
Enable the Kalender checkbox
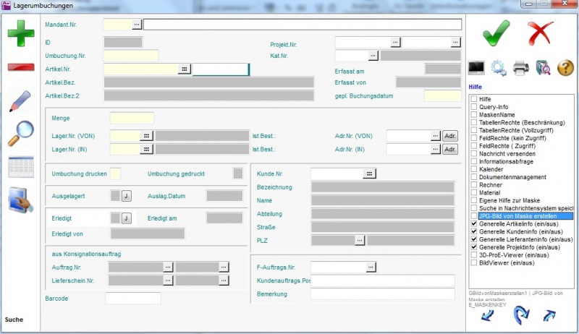[473, 168]
